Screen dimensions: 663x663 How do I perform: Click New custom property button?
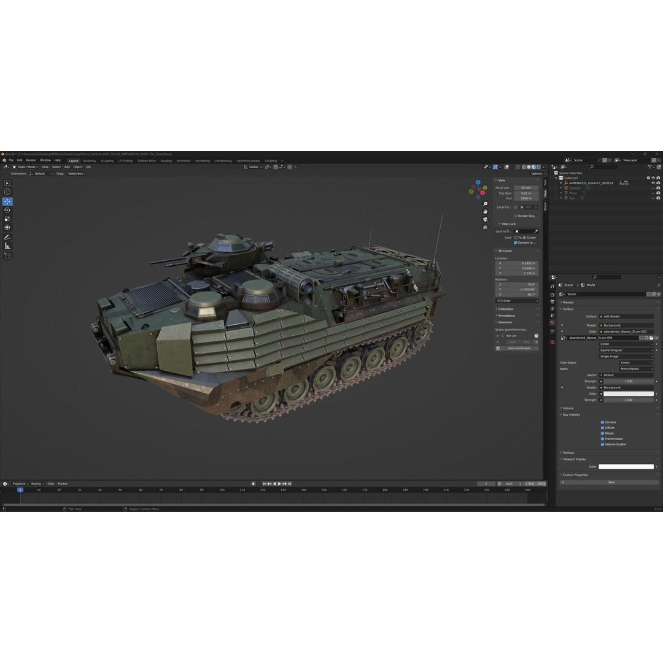(x=610, y=482)
